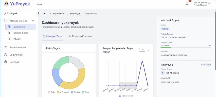Toggle the Todo legend swatch
216x97 pixels.
49,92
